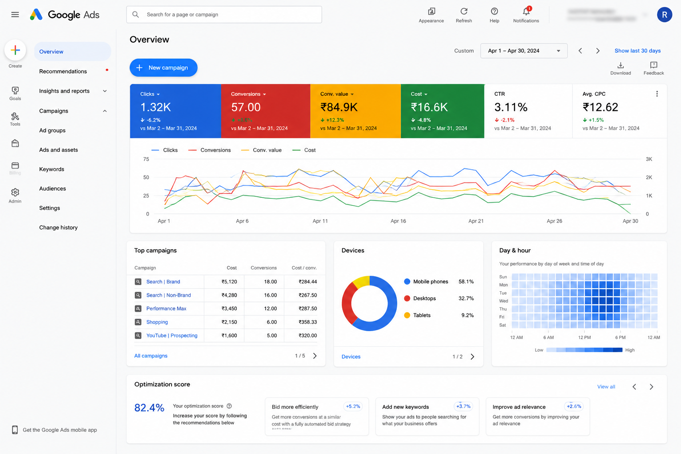Click the Tablets yellow swatch
This screenshot has height=454, width=681.
[x=407, y=315]
